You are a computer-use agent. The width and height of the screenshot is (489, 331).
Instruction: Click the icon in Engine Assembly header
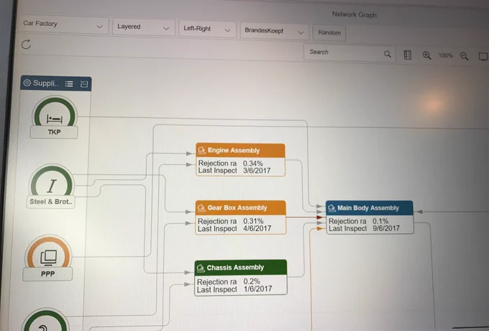point(202,150)
